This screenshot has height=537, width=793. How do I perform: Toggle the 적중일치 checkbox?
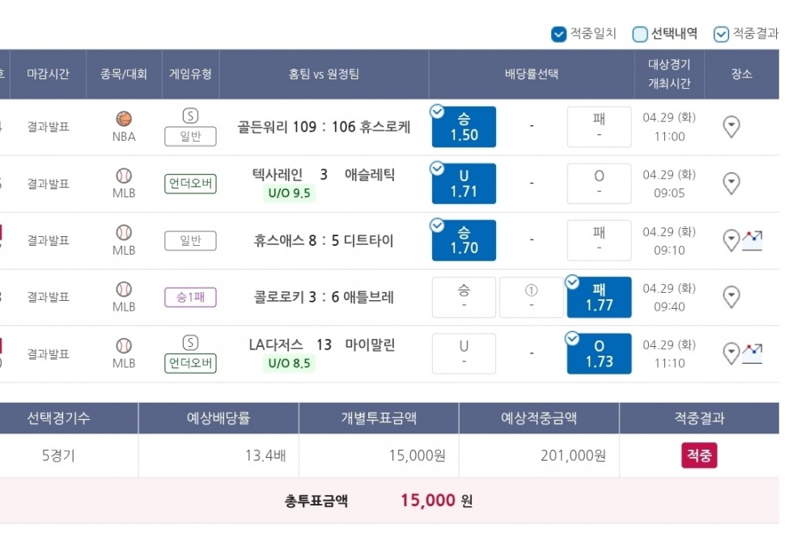coord(558,34)
